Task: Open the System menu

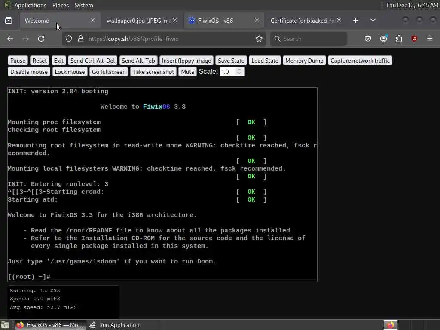Action: [84, 5]
